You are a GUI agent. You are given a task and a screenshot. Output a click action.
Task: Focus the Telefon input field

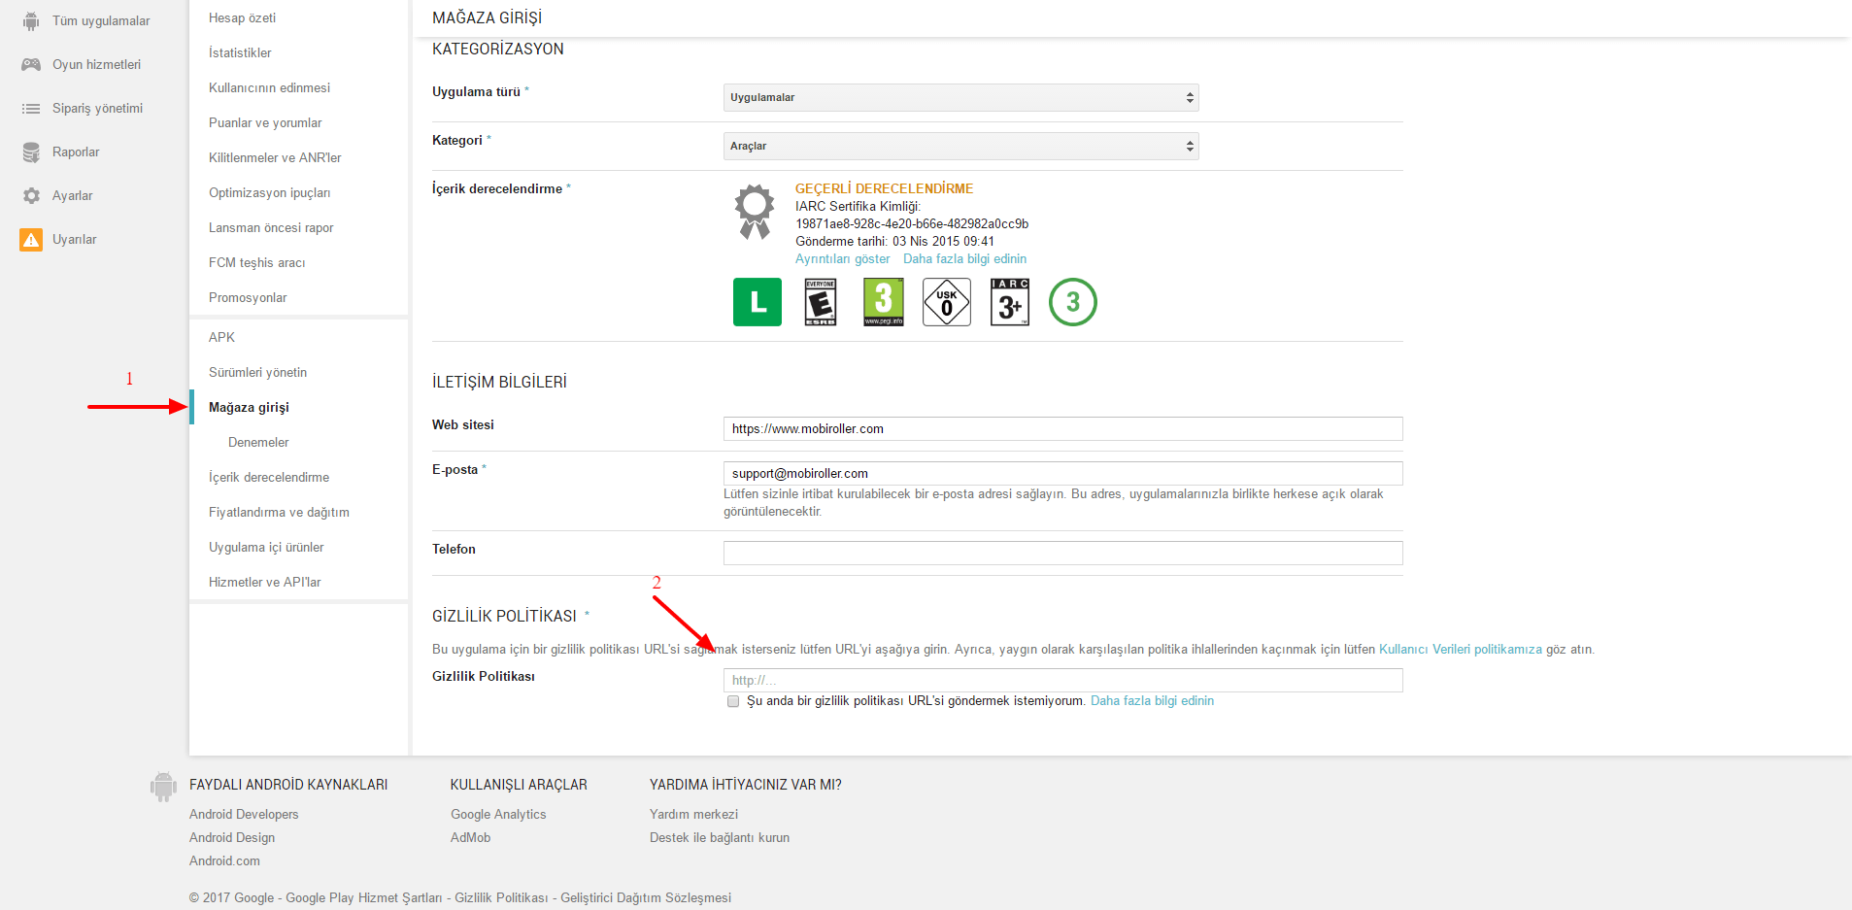coord(1062,554)
